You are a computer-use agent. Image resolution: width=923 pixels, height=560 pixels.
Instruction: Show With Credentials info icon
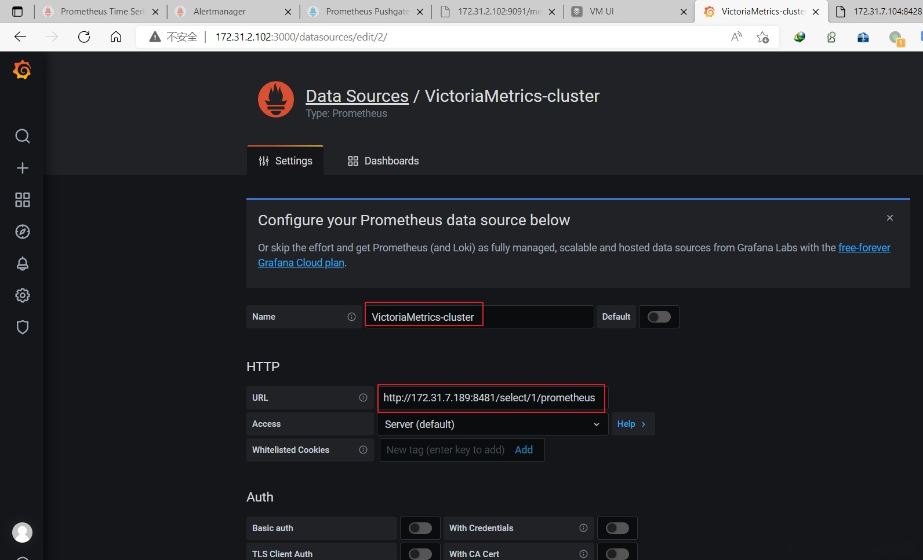pos(583,528)
